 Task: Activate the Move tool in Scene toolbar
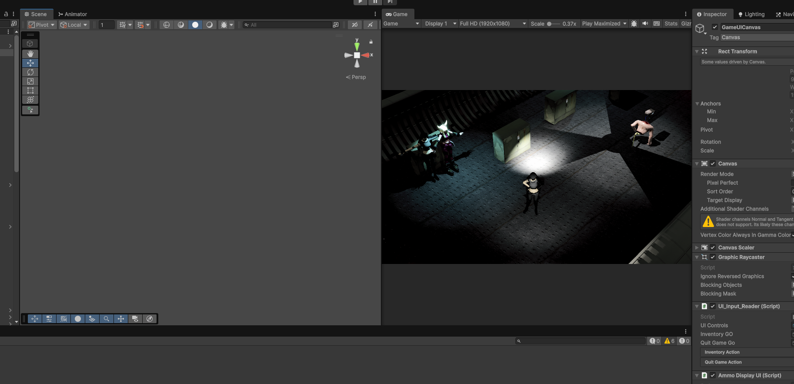point(30,63)
